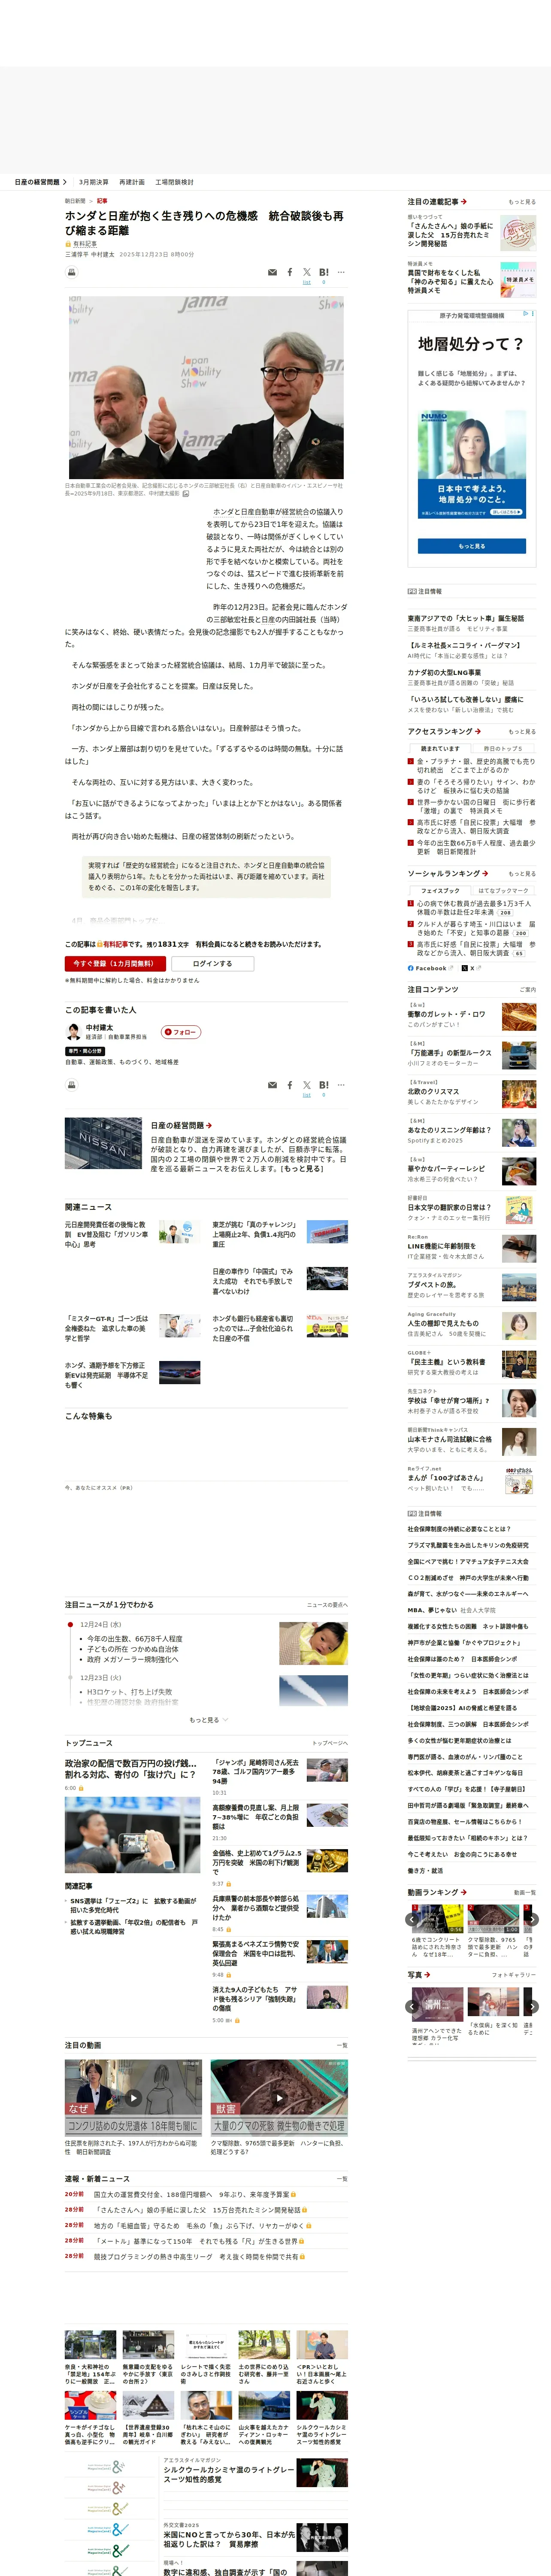Image resolution: width=551 pixels, height=2576 pixels.
Task: Select フェイスブック social ranking tab
Action: [x=440, y=890]
